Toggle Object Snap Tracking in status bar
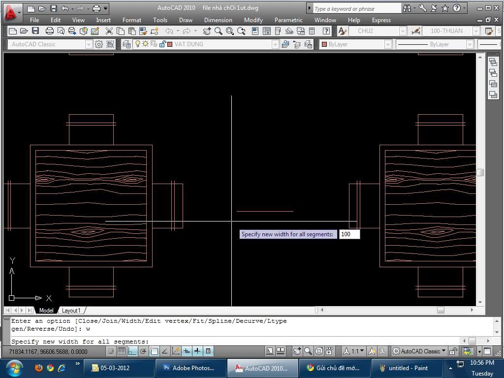 pos(165,351)
